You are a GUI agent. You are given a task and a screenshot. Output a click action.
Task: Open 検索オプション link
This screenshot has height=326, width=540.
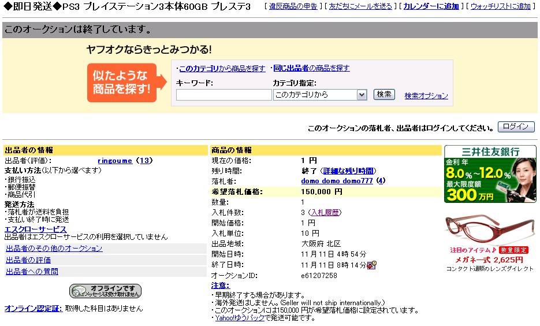[426, 96]
